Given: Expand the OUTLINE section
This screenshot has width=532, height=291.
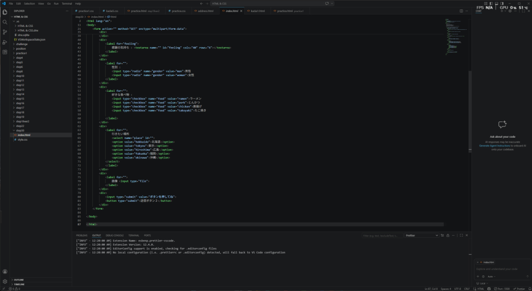Looking at the screenshot, I should (19, 280).
